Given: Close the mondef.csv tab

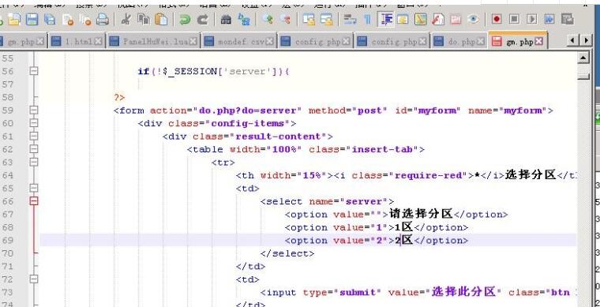Looking at the screenshot, I should 271,41.
